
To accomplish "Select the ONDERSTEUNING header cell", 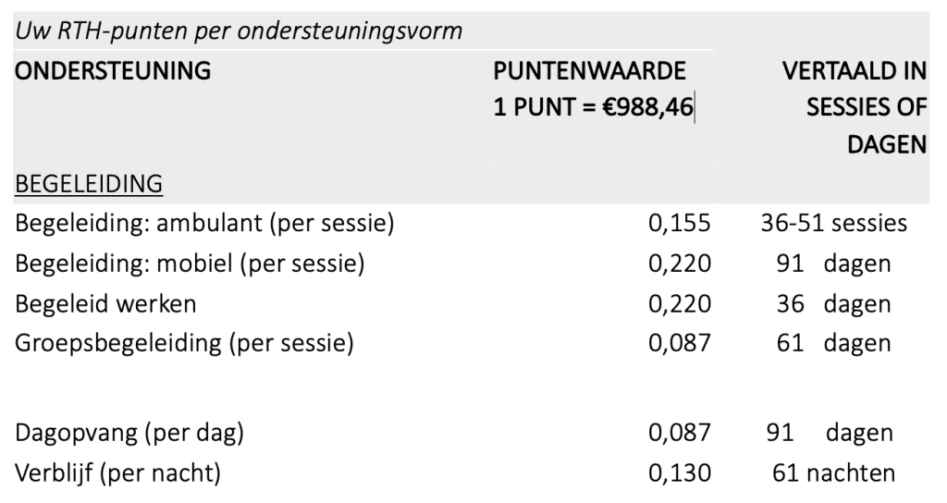I will click(x=113, y=70).
